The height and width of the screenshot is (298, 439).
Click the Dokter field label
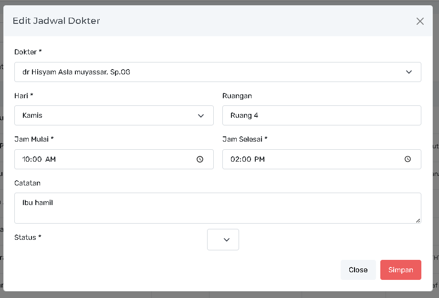pyautogui.click(x=28, y=51)
